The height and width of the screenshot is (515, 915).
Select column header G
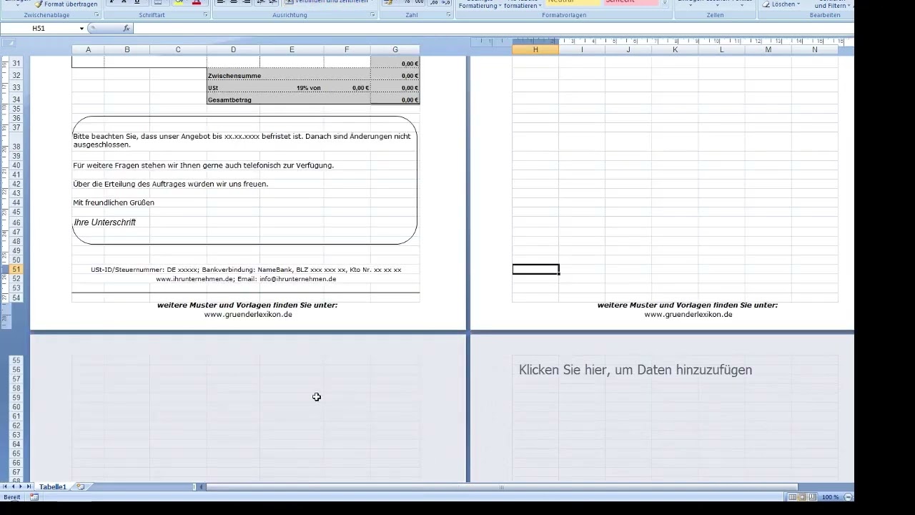coord(395,49)
